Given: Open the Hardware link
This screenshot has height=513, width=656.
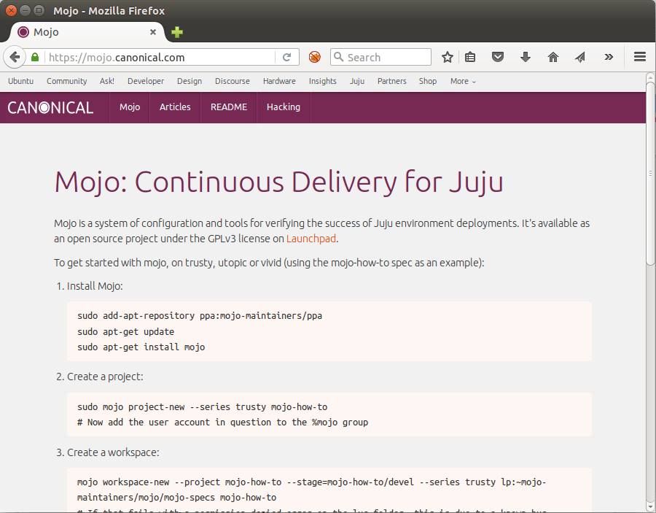Looking at the screenshot, I should tap(279, 81).
